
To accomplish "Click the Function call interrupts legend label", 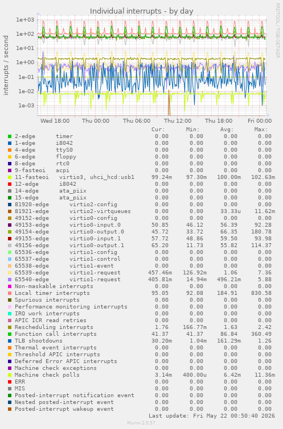I will (56, 334).
